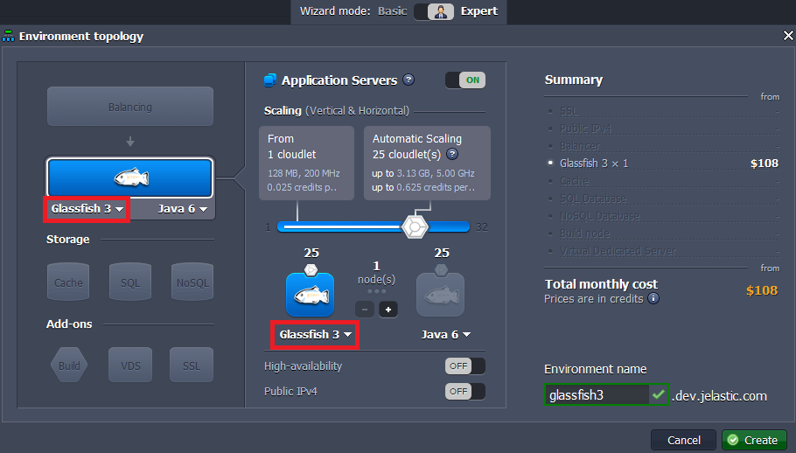Image resolution: width=796 pixels, height=453 pixels.
Task: Click the .dev.jelastic.com domain text
Action: point(719,395)
